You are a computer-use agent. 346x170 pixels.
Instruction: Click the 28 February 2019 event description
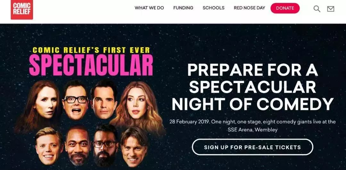[x=252, y=126]
